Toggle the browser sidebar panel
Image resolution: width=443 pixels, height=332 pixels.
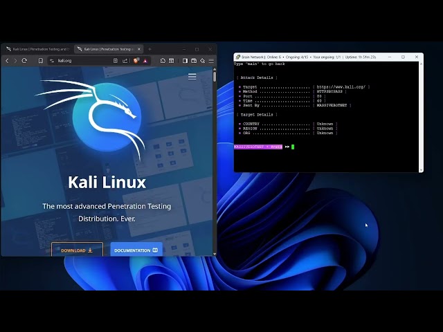[185, 61]
